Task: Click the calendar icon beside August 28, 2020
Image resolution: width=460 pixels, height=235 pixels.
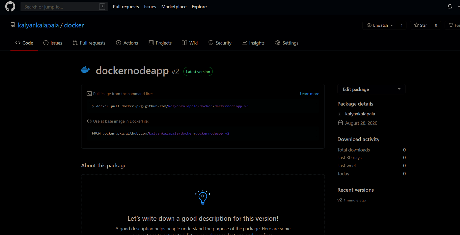Action: [340, 123]
